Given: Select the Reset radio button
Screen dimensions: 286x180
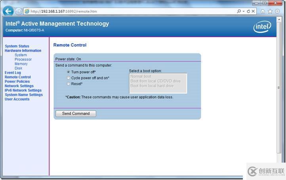Looking at the screenshot, I should [x=69, y=84].
